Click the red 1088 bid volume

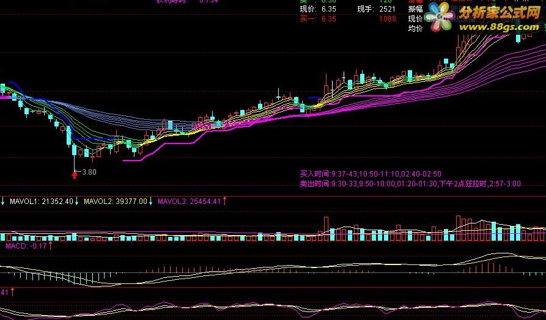tap(388, 19)
